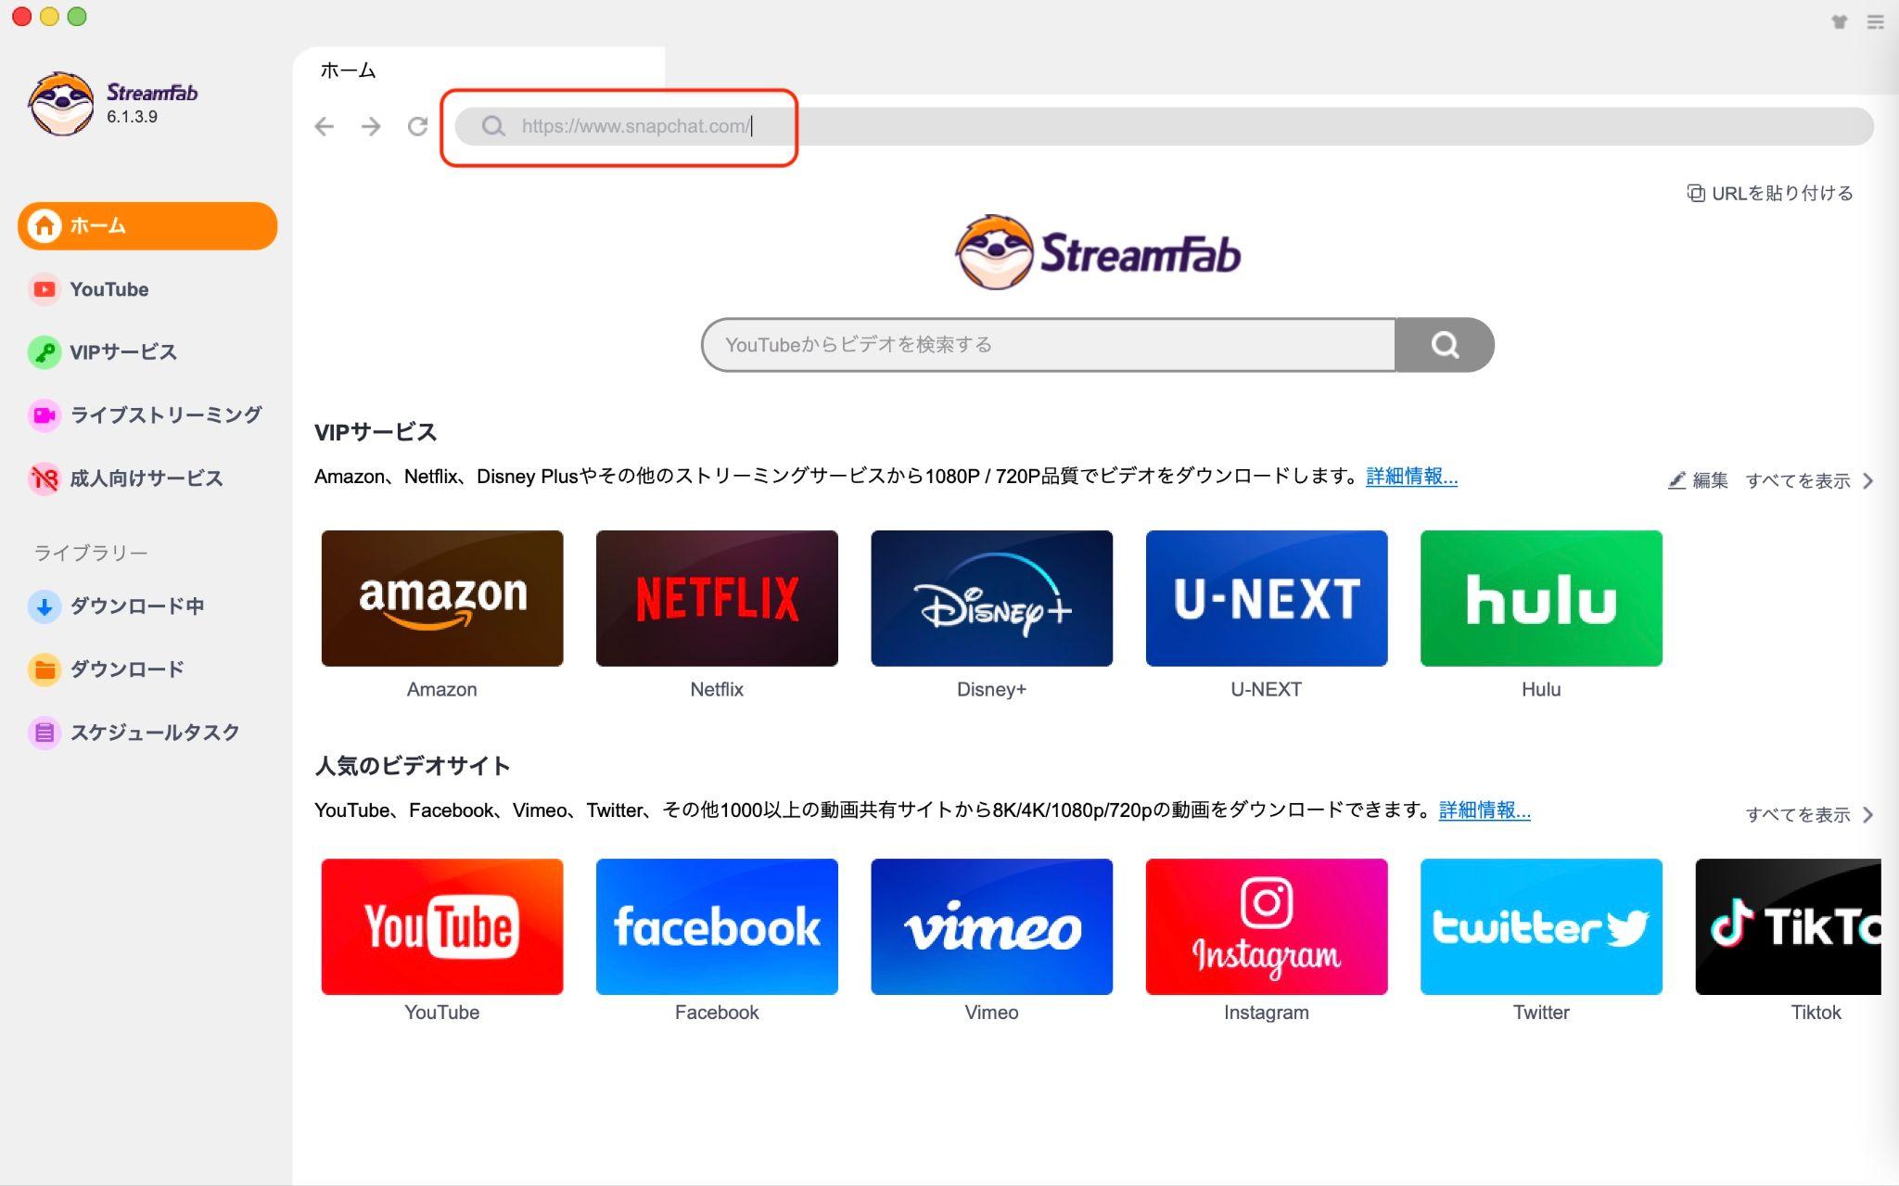1899x1186 pixels.
Task: Click the yellow macOS minimize button
Action: [x=49, y=17]
